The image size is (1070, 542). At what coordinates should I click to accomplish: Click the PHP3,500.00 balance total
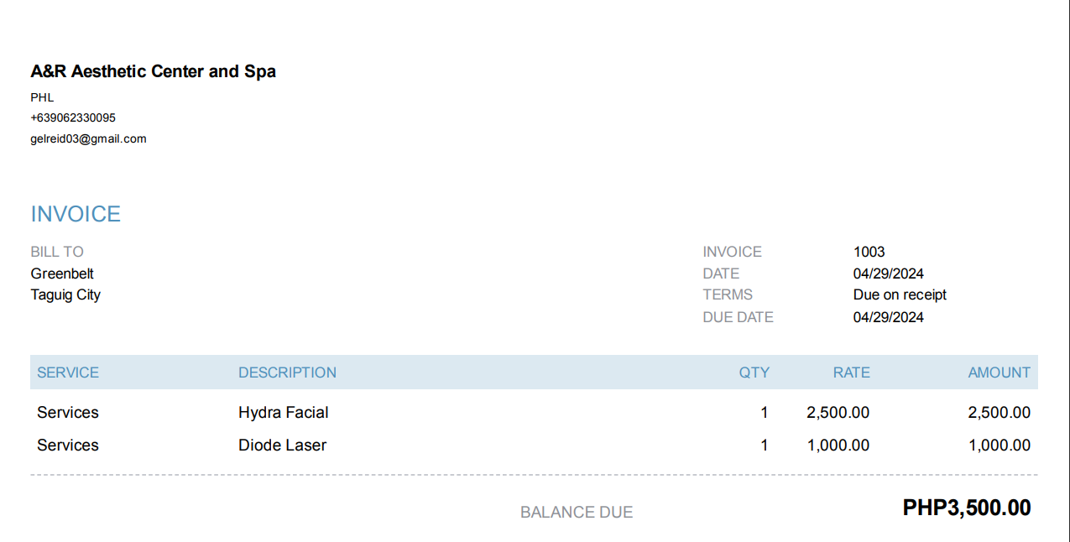[x=967, y=508]
